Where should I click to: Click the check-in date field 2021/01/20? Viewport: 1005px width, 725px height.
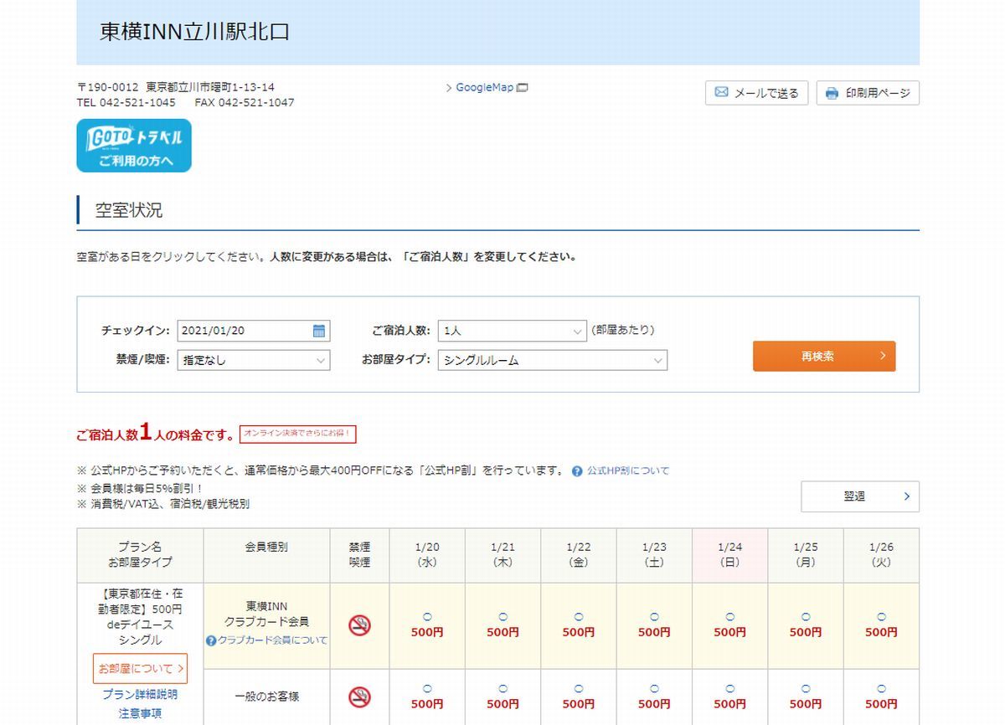254,331
